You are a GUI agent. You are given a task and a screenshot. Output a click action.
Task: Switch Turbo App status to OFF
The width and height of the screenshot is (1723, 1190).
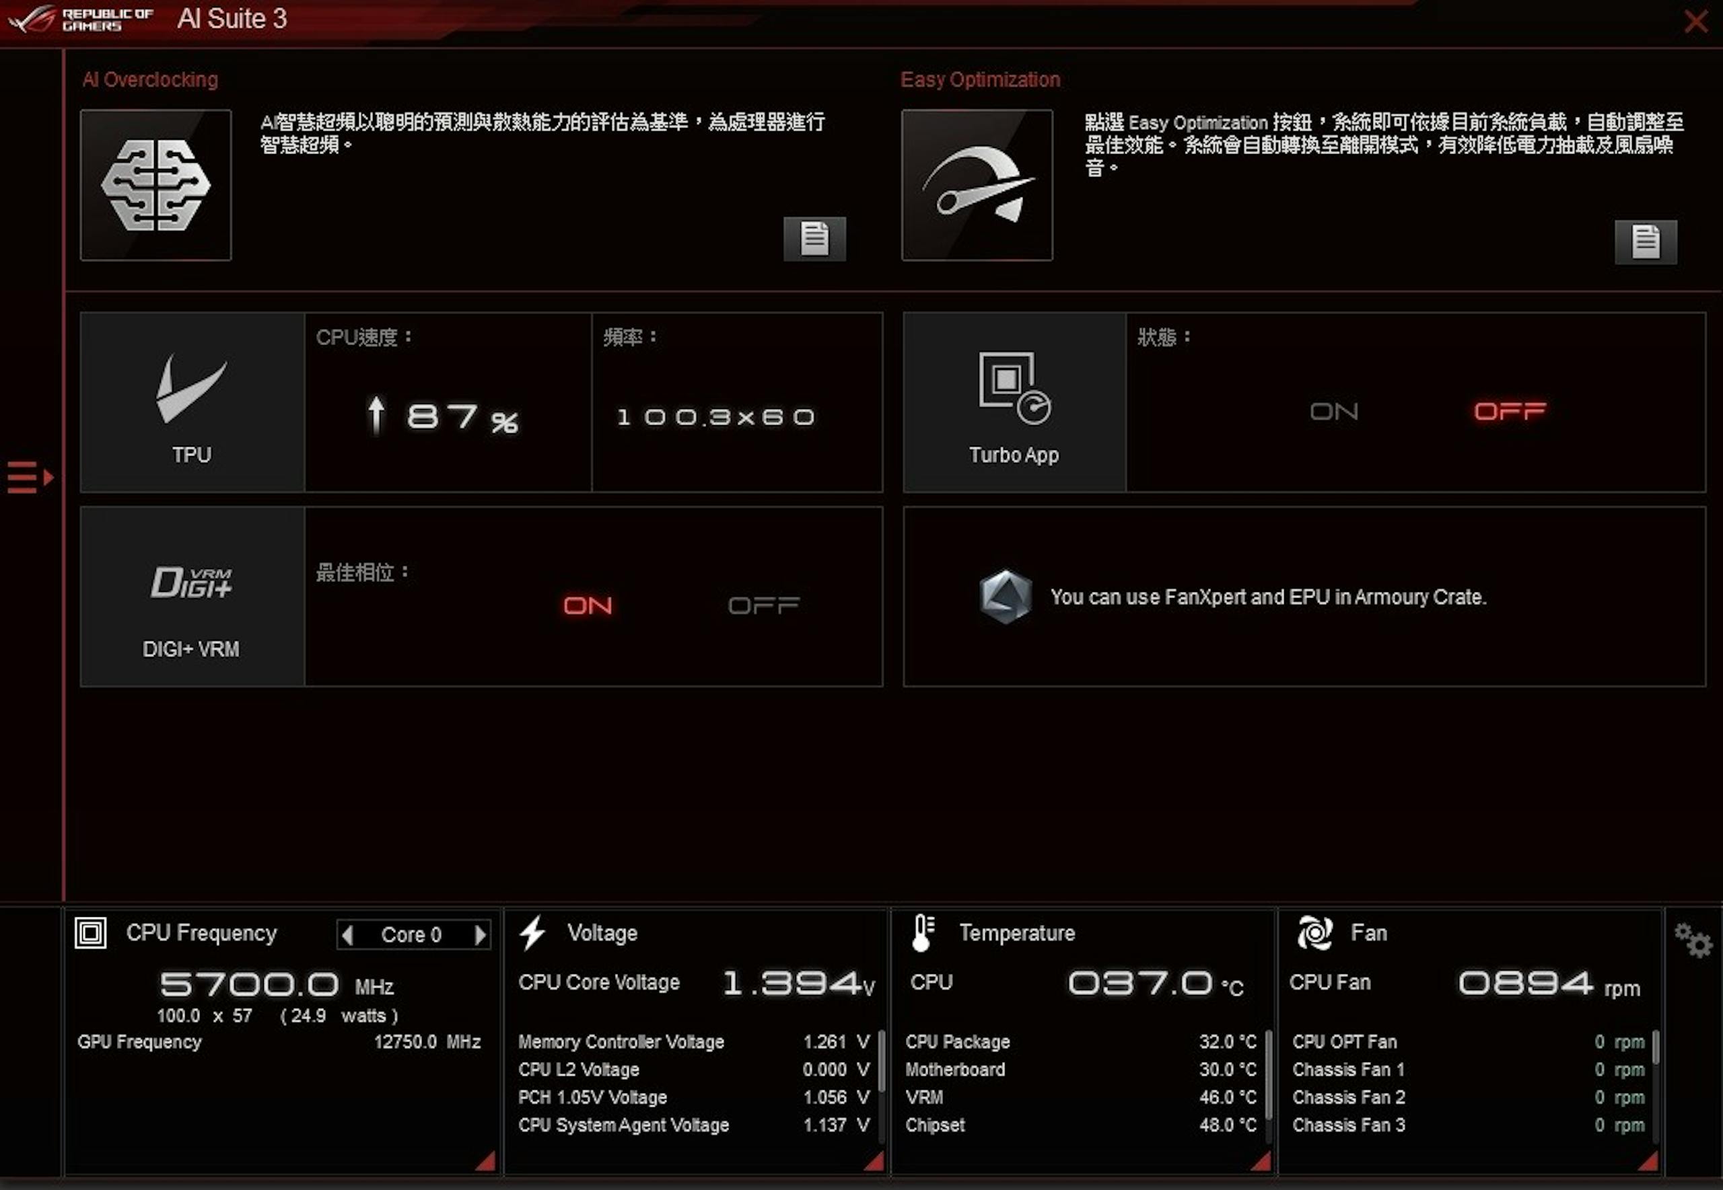click(x=1510, y=412)
